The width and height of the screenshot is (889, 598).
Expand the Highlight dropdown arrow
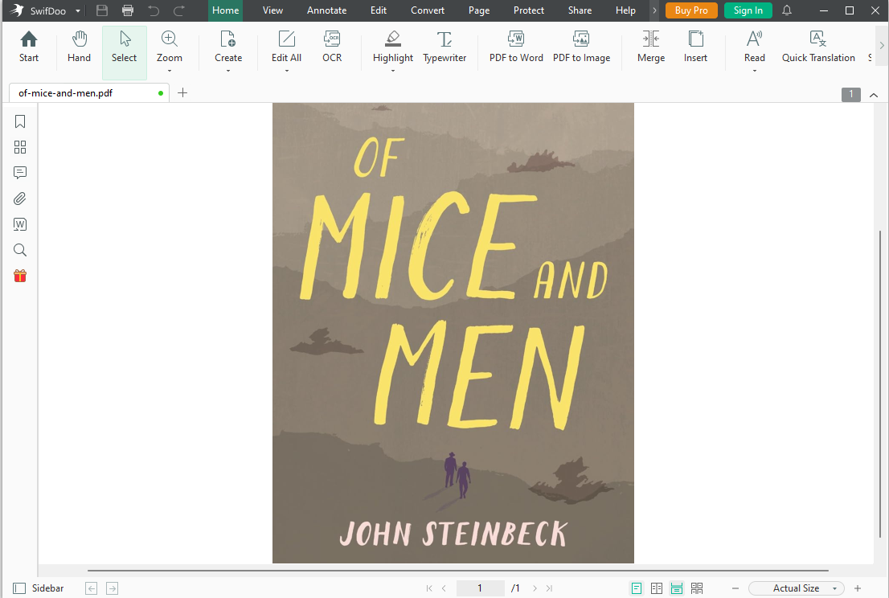coord(393,71)
